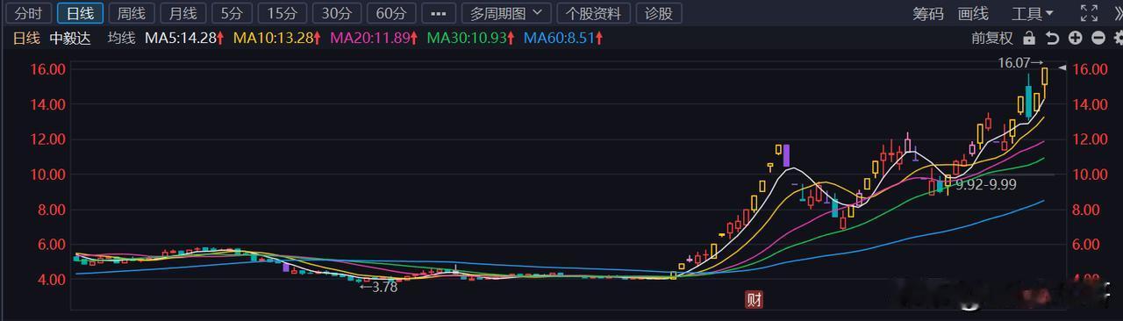The height and width of the screenshot is (321, 1123).
Task: Open 诊股 stock diagnosis
Action: point(658,13)
